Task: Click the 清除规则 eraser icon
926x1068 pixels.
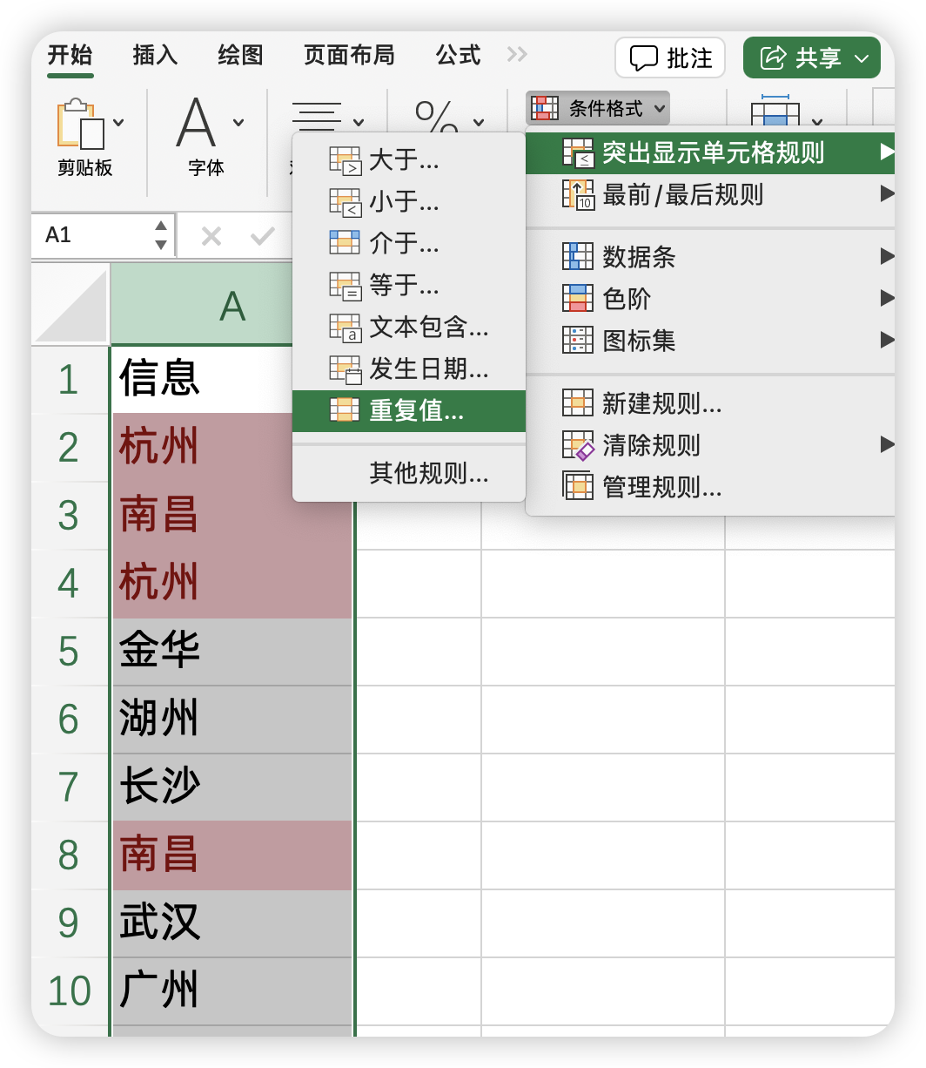Action: coord(578,445)
